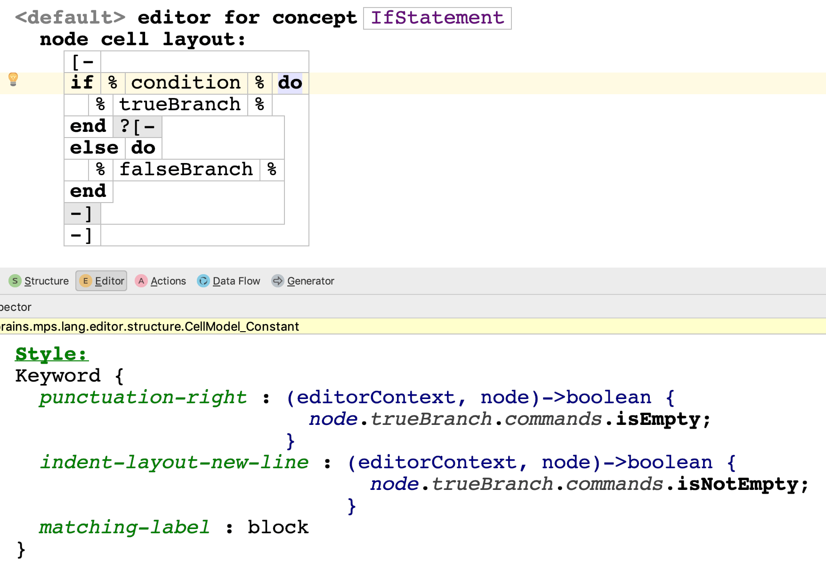Viewport: 826px width, 570px height.
Task: Open the Data Flow tab
Action: [x=229, y=281]
